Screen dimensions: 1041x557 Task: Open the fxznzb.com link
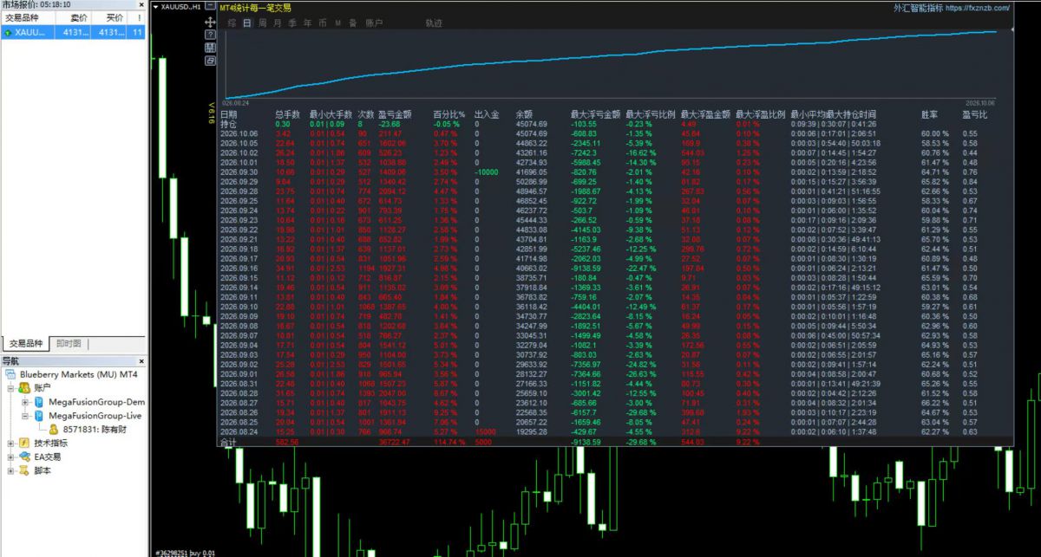pyautogui.click(x=976, y=8)
